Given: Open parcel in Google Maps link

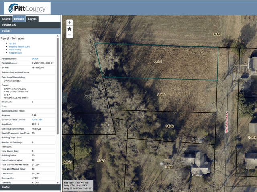Looking at the screenshot, I should [x=15, y=53].
